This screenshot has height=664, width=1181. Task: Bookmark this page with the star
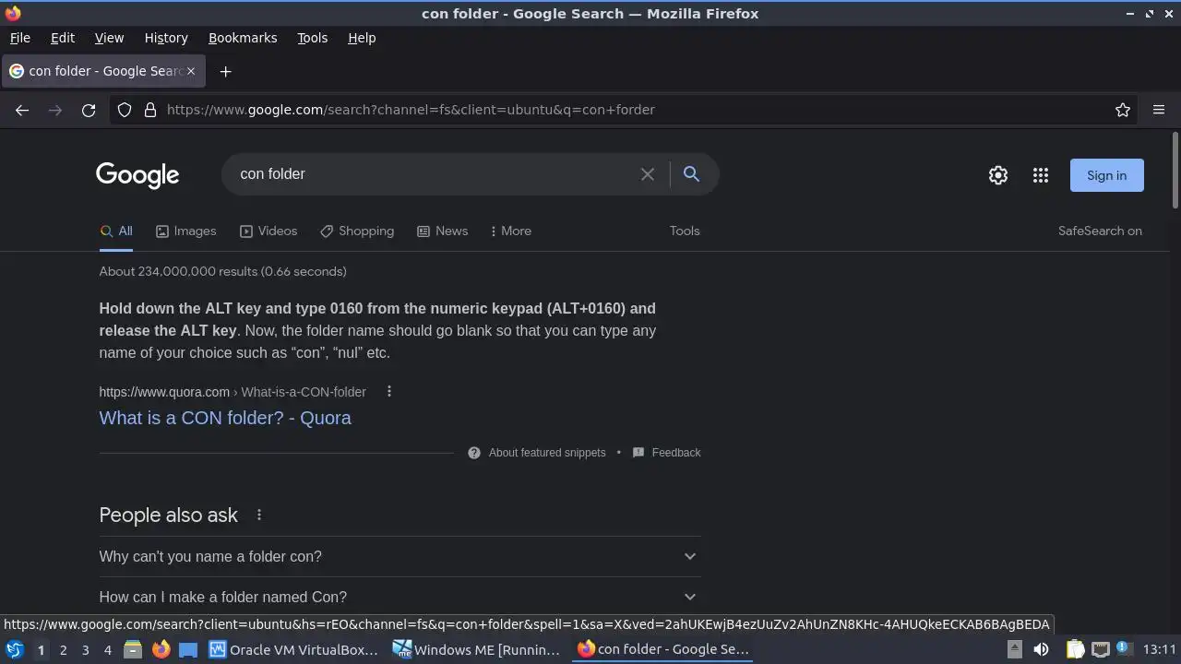pyautogui.click(x=1123, y=110)
